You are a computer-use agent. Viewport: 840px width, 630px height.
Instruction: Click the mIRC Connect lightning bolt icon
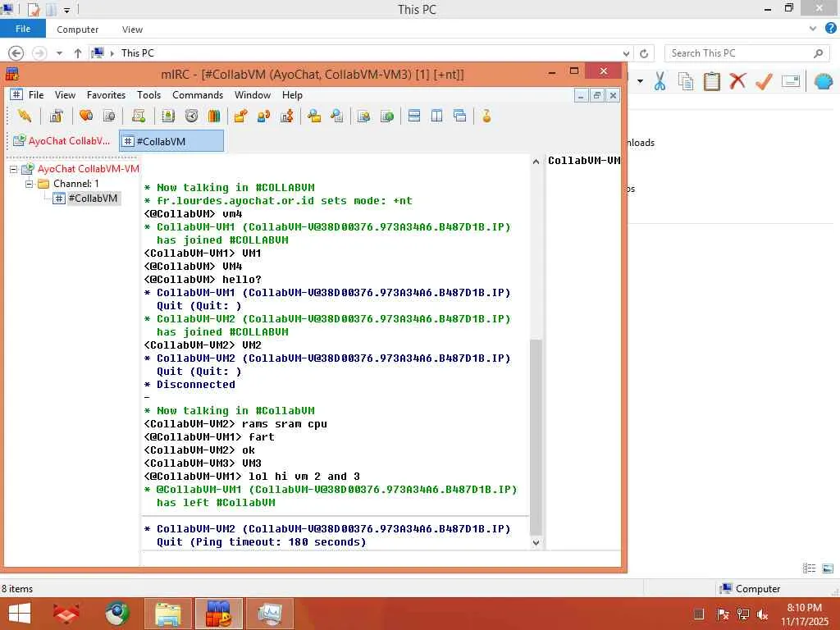click(24, 116)
